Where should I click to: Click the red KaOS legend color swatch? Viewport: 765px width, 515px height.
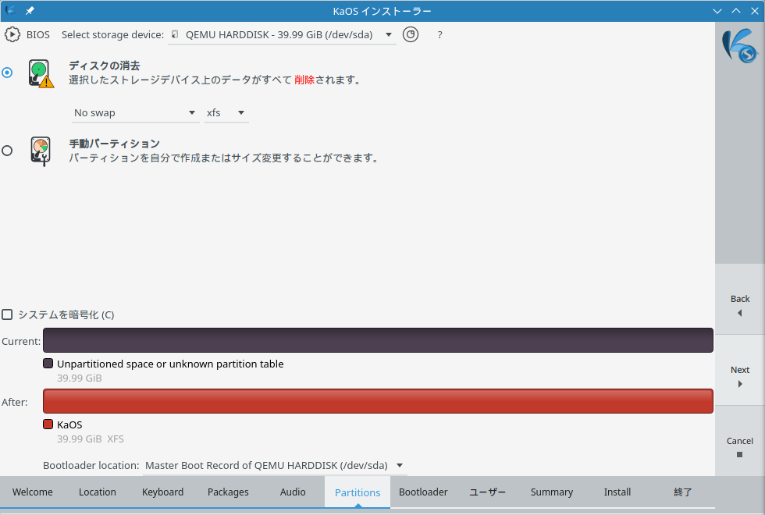click(48, 424)
